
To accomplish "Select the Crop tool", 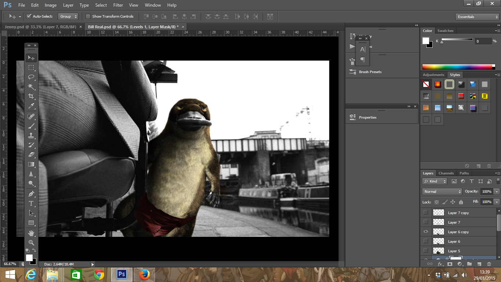I will click(32, 96).
